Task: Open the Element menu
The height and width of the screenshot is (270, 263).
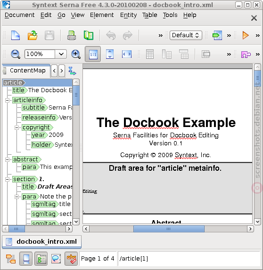Action: pos(102,15)
